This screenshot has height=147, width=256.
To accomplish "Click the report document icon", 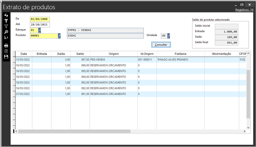I will 6,51.
